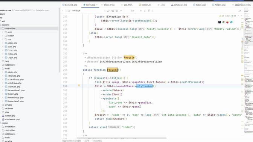Expand the auth folder in tree
The width and height of the screenshot is (253, 142).
(3, 32)
